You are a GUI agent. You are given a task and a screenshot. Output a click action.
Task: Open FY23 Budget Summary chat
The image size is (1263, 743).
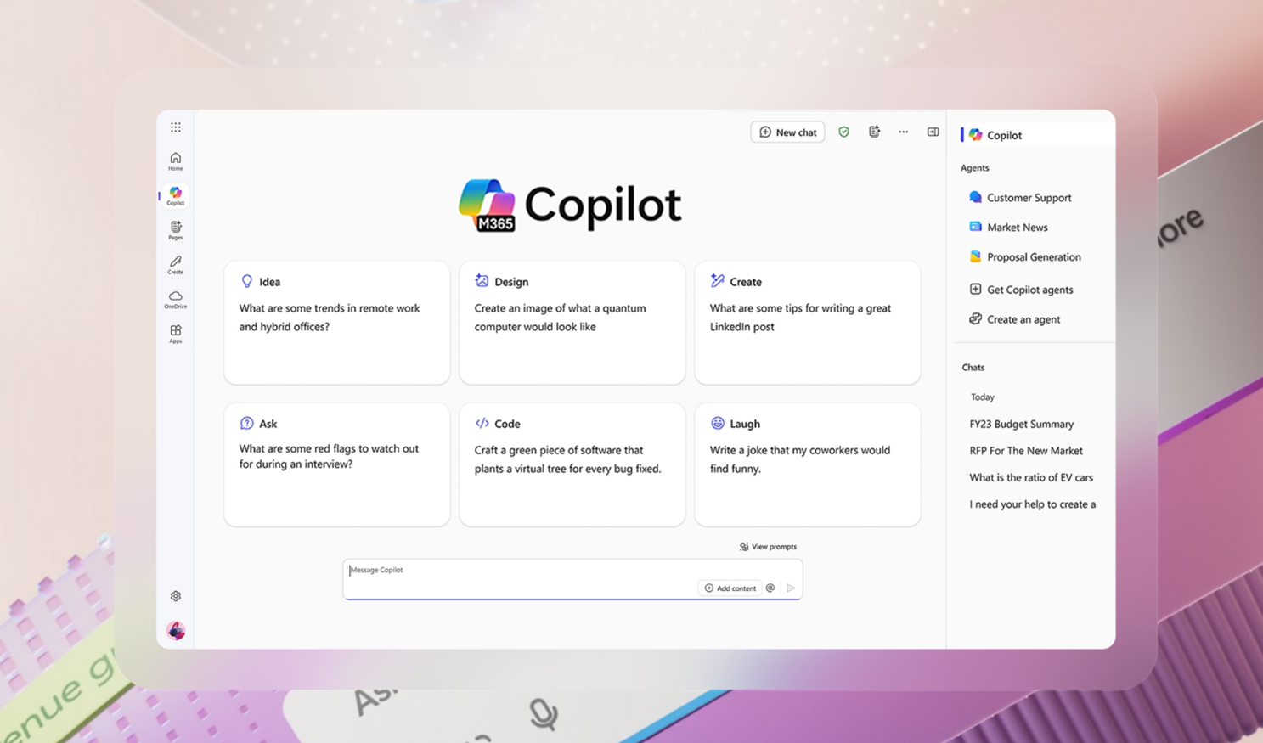coord(1021,424)
